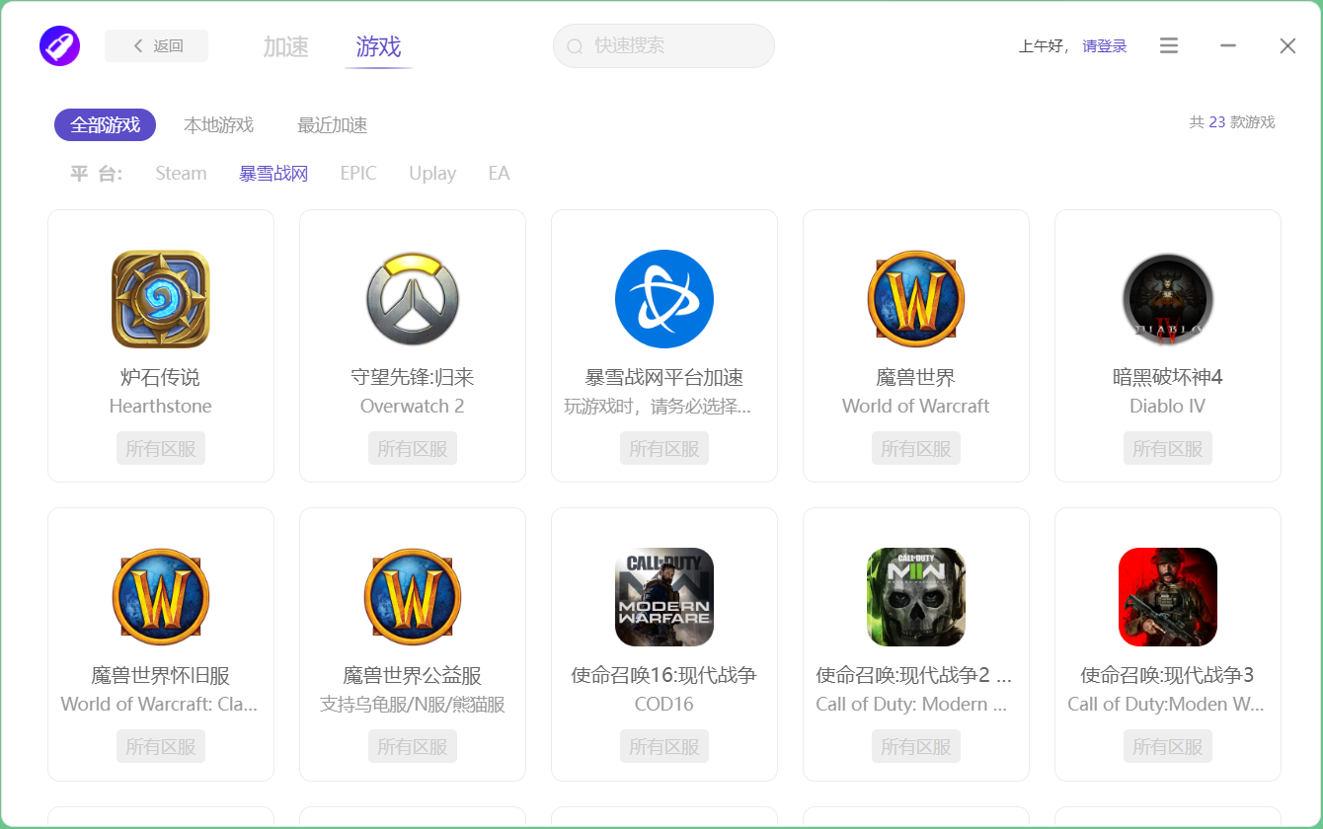The width and height of the screenshot is (1323, 829).
Task: Click the 请登录 login link
Action: pos(1105,46)
